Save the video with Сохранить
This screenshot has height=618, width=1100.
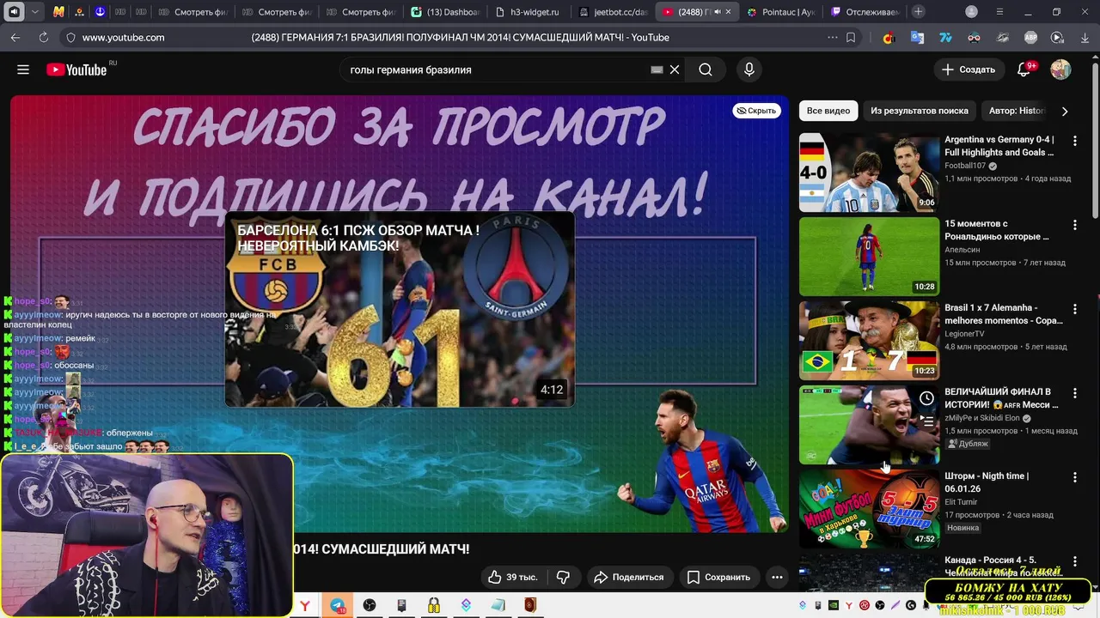tap(718, 577)
